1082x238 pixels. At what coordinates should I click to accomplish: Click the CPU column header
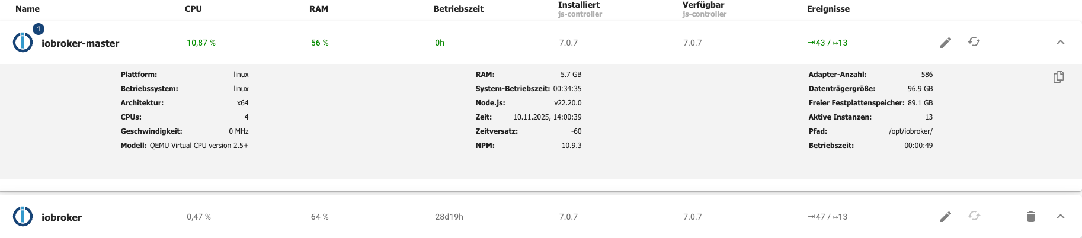(193, 9)
